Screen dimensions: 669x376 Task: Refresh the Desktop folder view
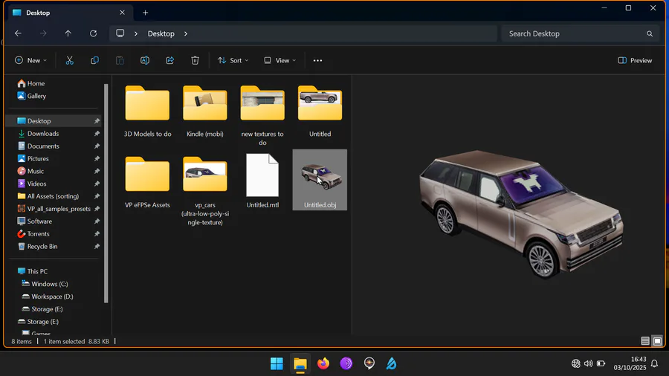tap(93, 33)
